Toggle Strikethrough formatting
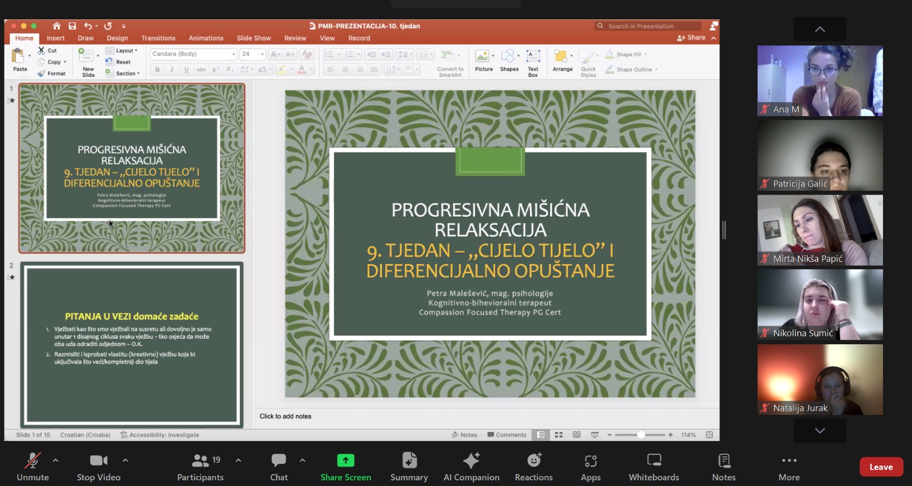 coord(201,69)
